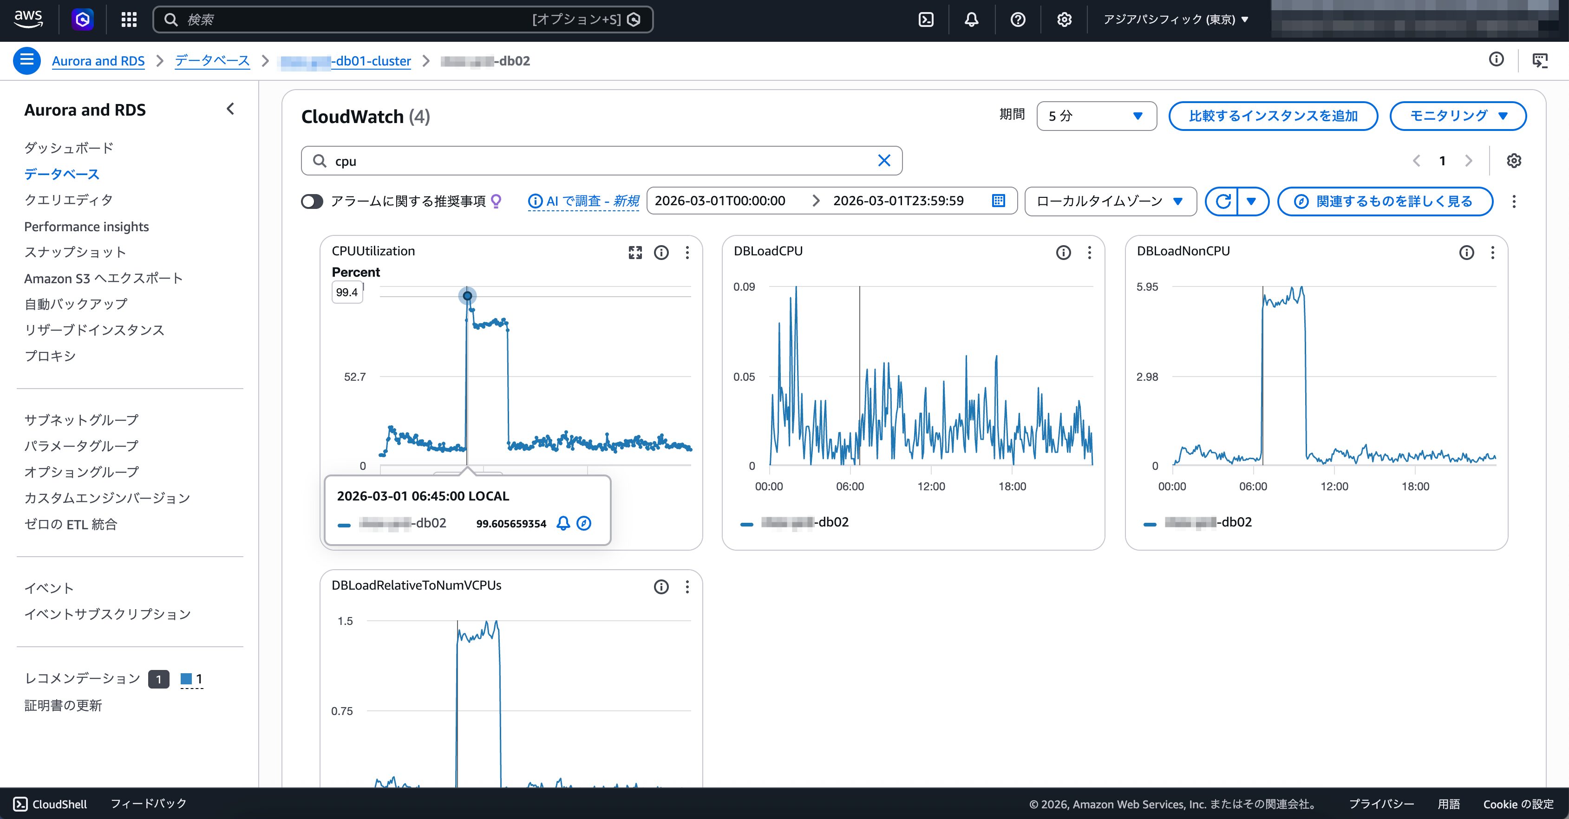The image size is (1569, 819).
Task: Open DBLoadCPU chart options menu
Action: coord(1089,252)
